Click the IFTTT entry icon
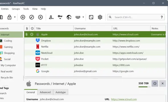This screenshot has height=102, width=168. point(38,65)
